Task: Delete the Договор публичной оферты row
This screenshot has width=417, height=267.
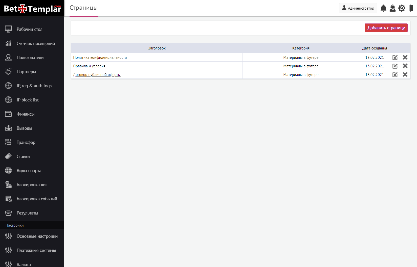Action: [x=405, y=75]
